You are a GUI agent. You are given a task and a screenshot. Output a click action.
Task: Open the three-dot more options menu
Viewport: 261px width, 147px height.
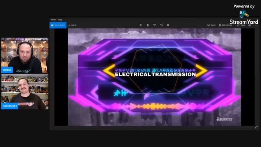257,25
